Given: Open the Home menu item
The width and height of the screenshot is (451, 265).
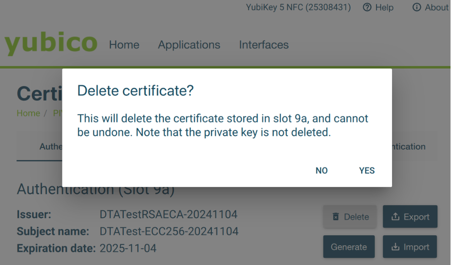Looking at the screenshot, I should (124, 45).
